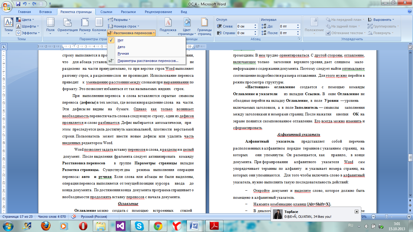Switch to the Главная tab

click(24, 12)
